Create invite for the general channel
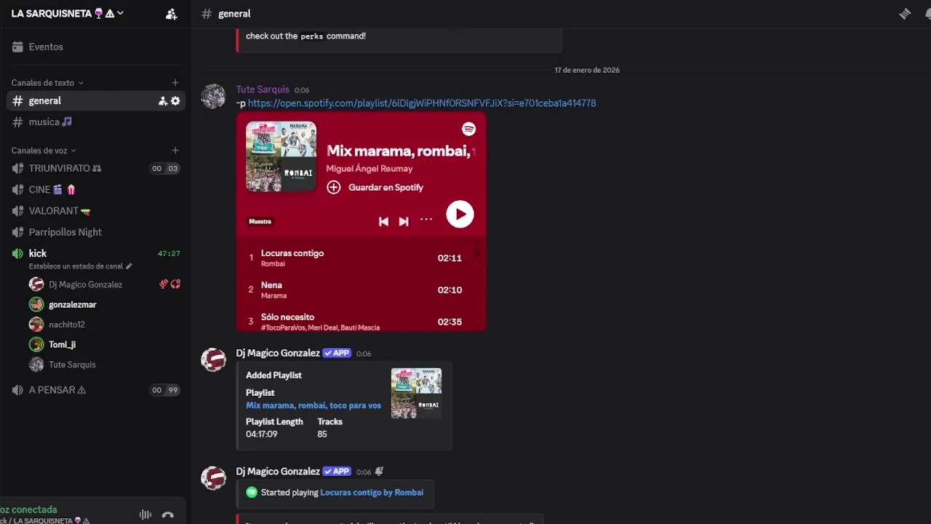Viewport: 931px width, 524px height. click(163, 101)
